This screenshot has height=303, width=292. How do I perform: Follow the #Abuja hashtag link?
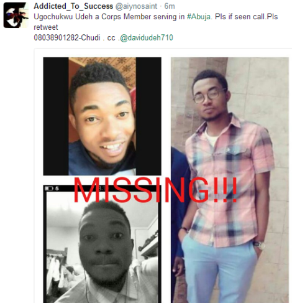point(199,17)
